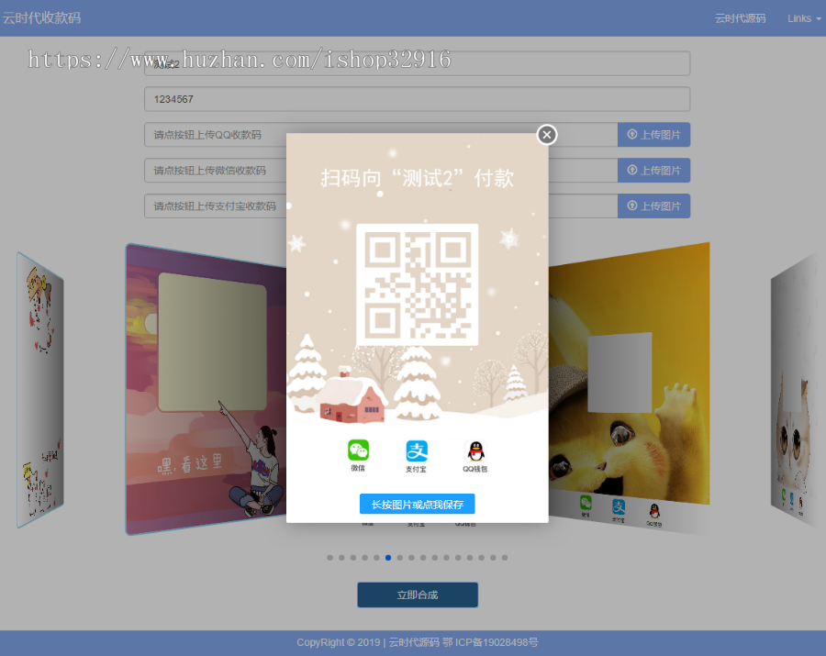Click the WeChat icon in the popup
826x656 pixels.
click(x=358, y=450)
